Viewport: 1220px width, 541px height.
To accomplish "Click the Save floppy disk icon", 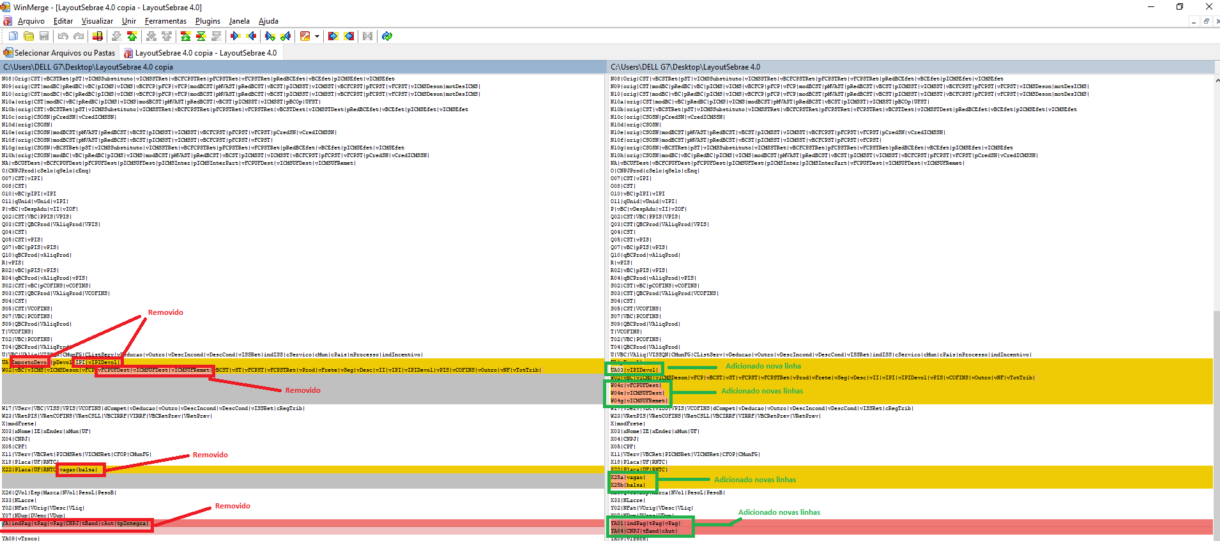I will coord(44,36).
